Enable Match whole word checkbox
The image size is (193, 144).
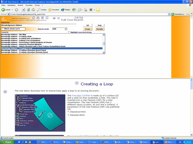(3, 29)
